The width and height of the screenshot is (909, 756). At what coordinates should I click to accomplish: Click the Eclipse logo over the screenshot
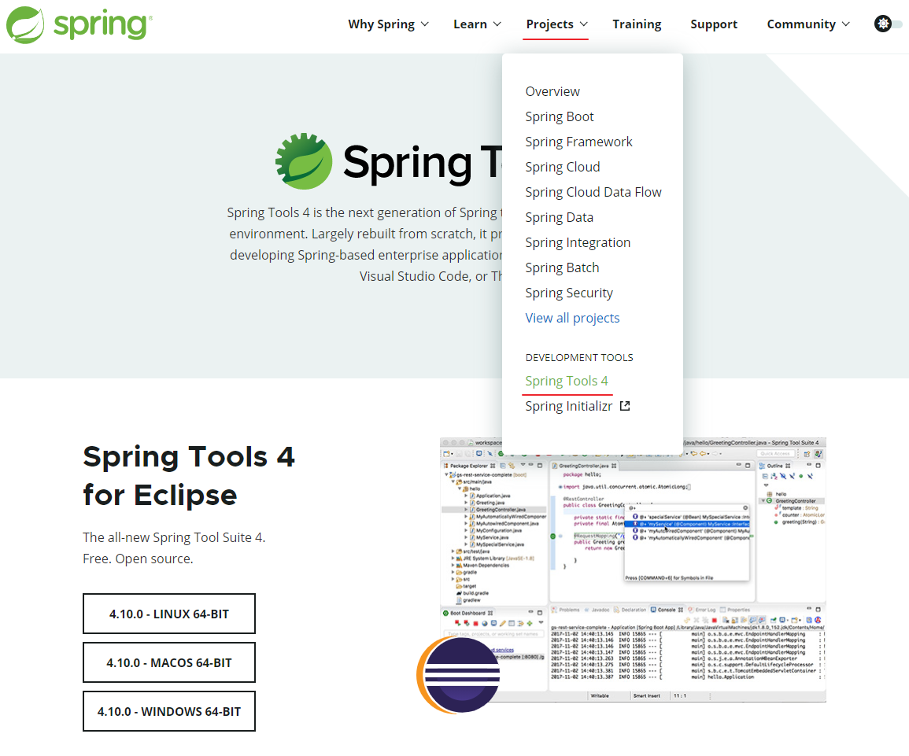point(458,675)
